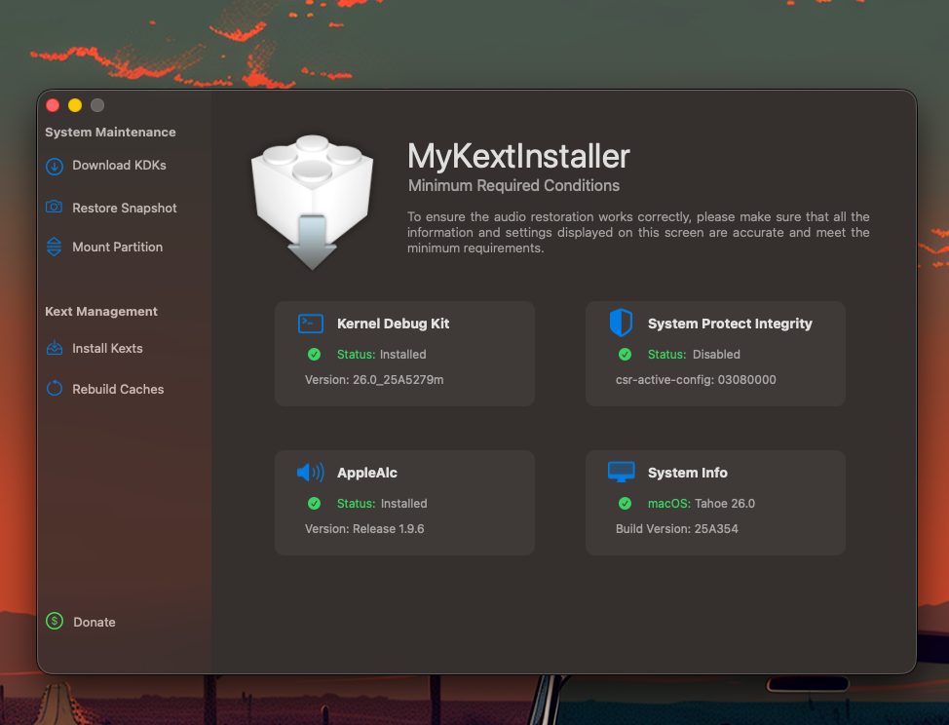
Task: Click the Donate label
Action: click(x=95, y=622)
